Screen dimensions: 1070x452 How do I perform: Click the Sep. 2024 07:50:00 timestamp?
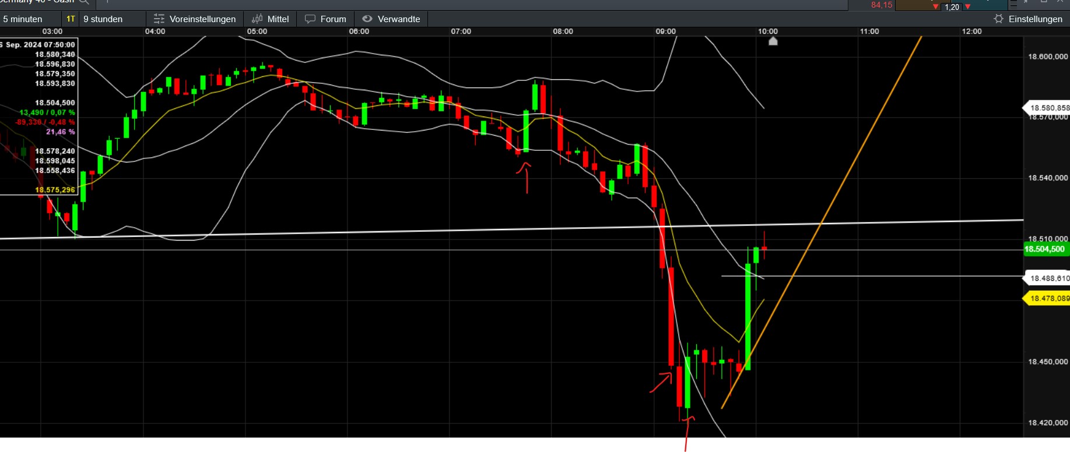click(40, 45)
